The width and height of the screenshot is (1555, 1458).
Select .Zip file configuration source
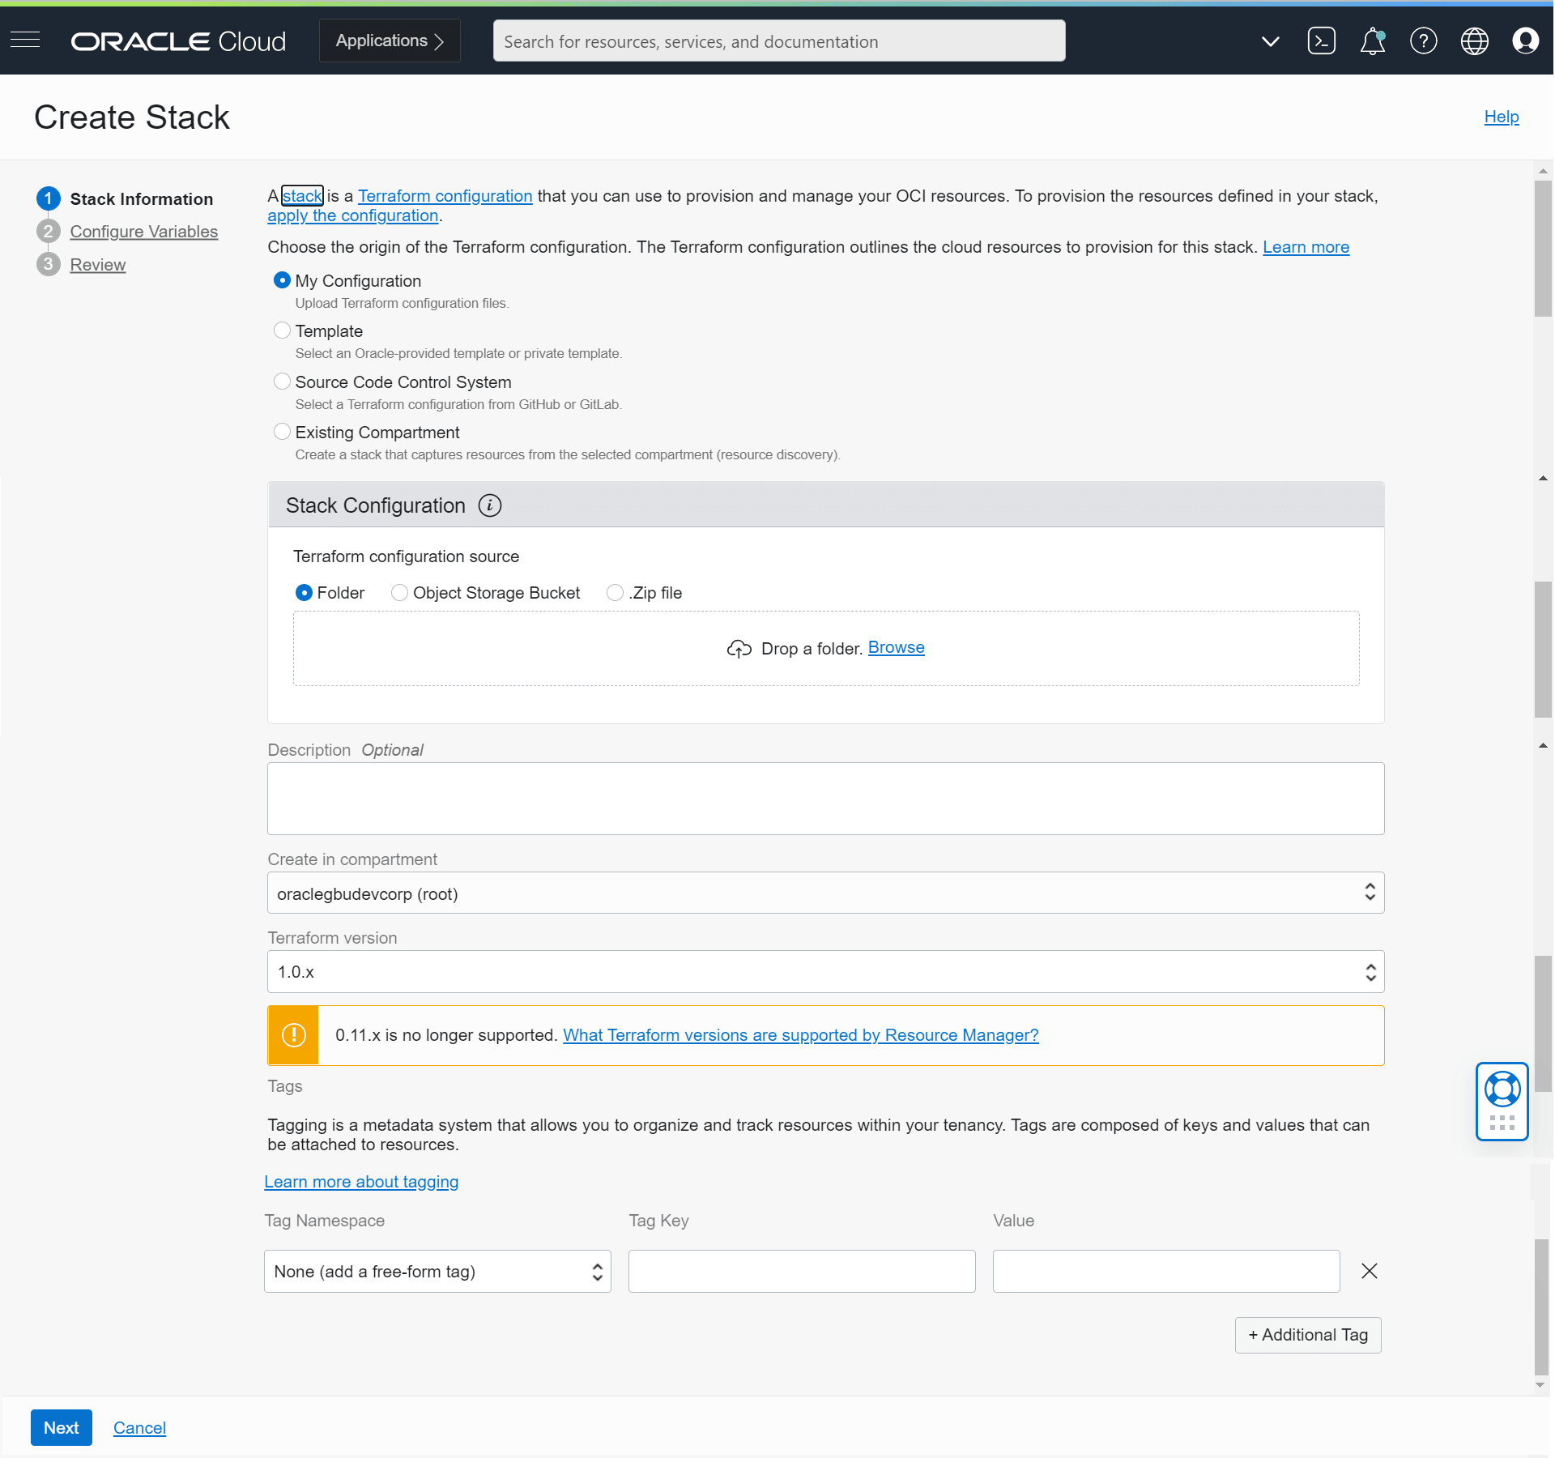[x=616, y=593]
